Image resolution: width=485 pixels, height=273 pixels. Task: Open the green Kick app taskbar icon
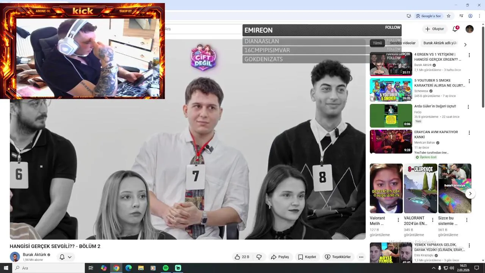tap(178, 268)
